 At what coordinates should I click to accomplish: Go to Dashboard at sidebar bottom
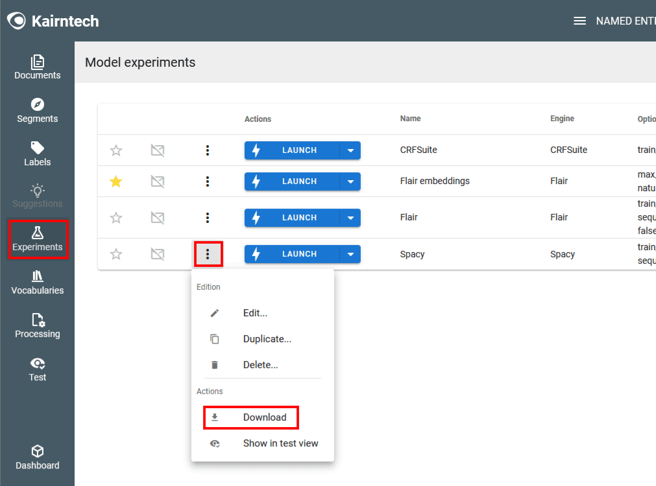[x=37, y=457]
